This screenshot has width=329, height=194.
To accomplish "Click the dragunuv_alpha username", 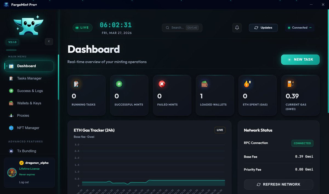I will [37, 163].
